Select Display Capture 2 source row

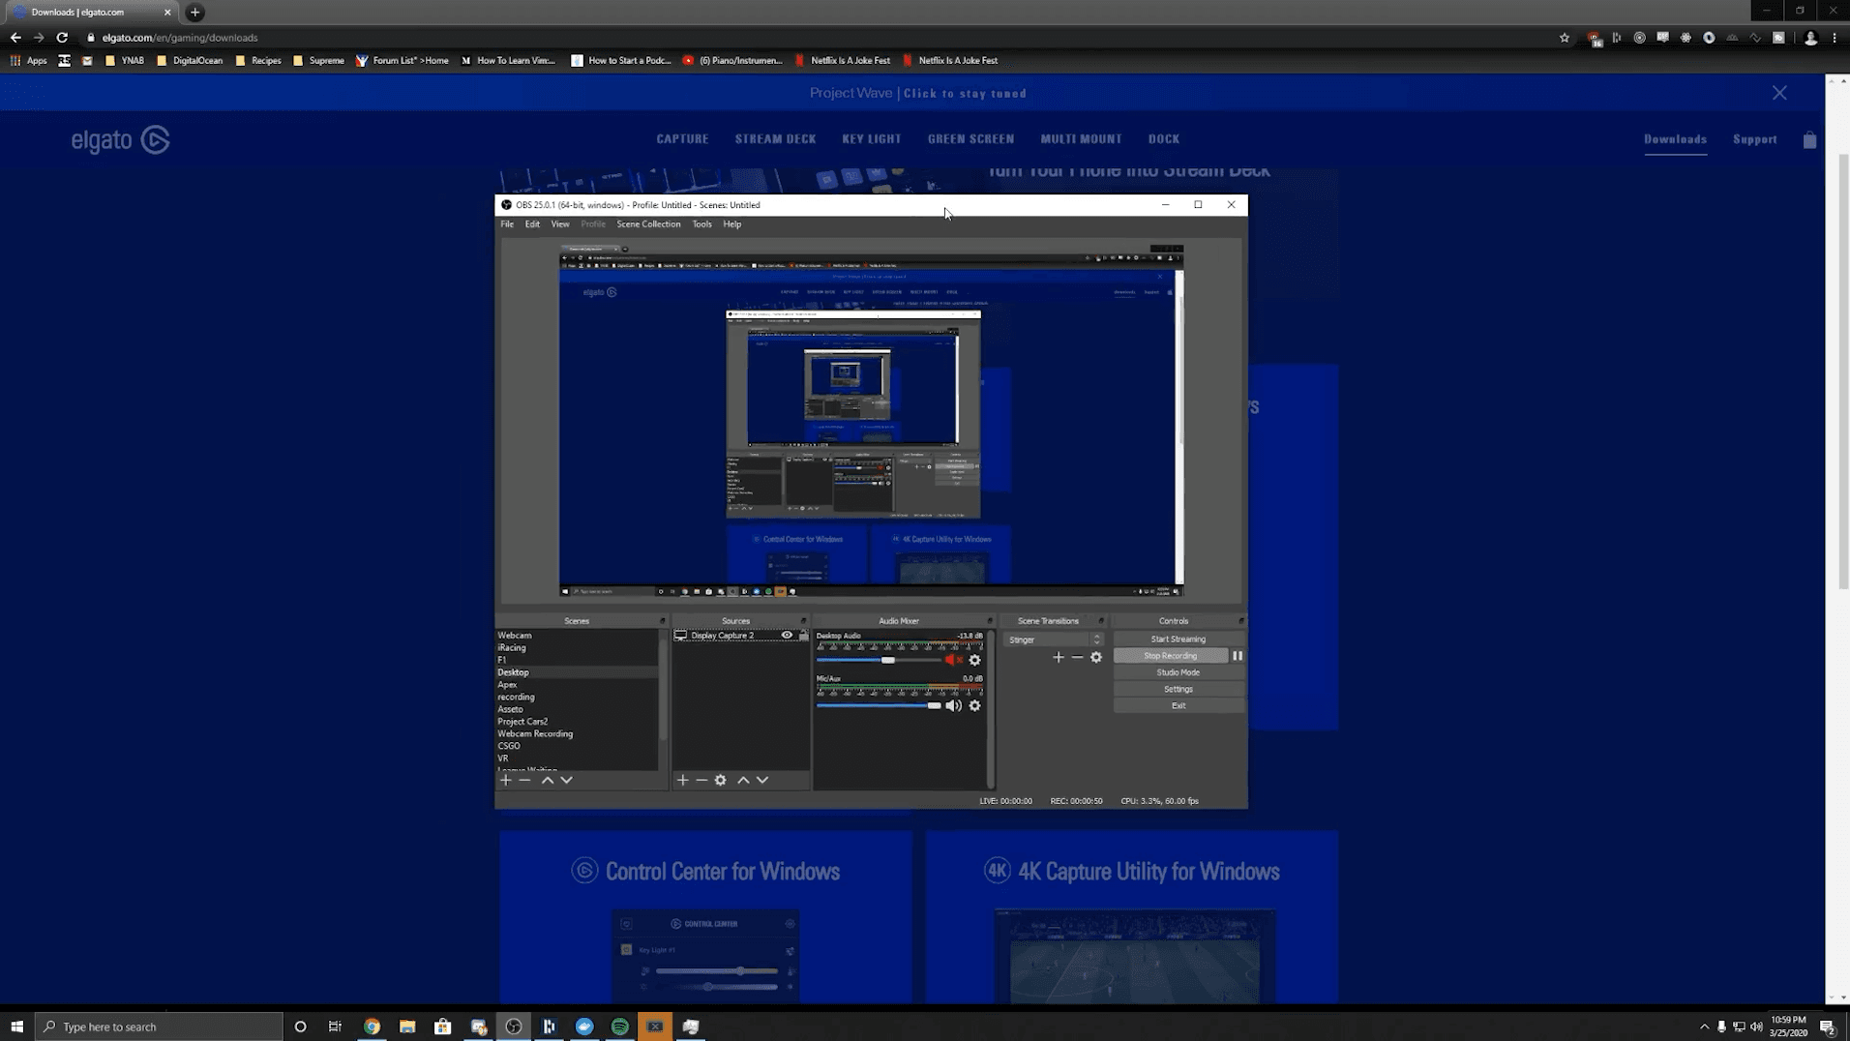(x=740, y=636)
